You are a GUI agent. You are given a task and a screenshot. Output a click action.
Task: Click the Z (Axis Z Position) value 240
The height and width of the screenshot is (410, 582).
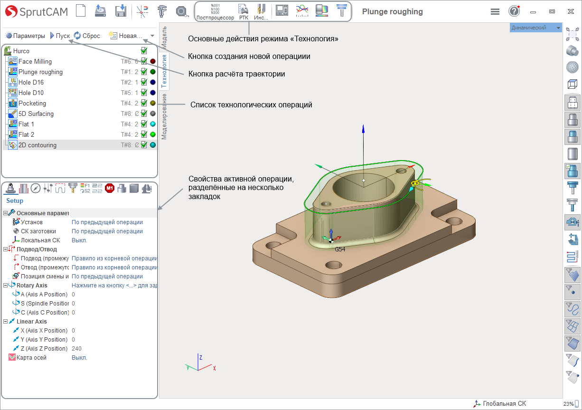[76, 349]
